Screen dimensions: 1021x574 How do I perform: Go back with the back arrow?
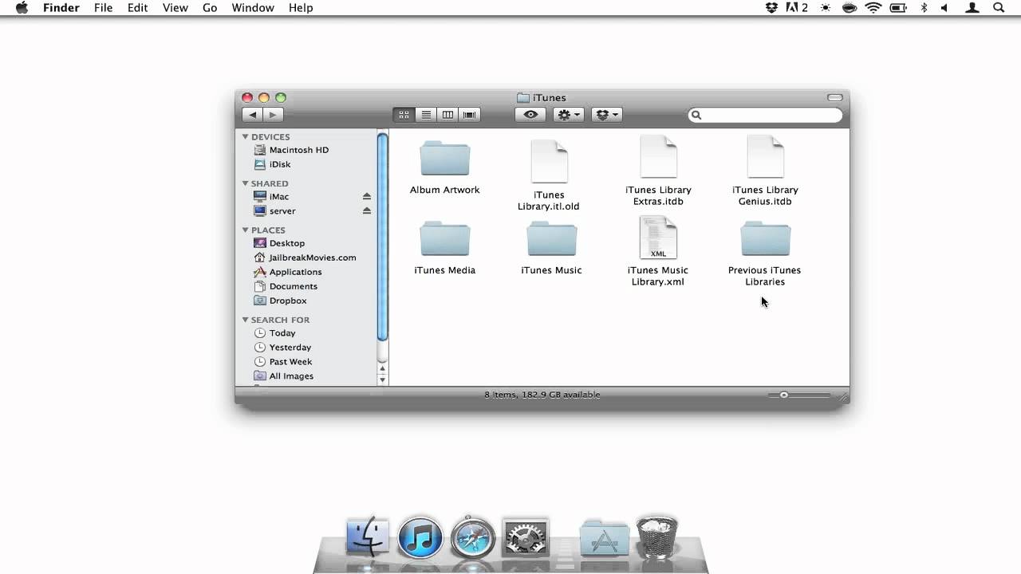(252, 115)
